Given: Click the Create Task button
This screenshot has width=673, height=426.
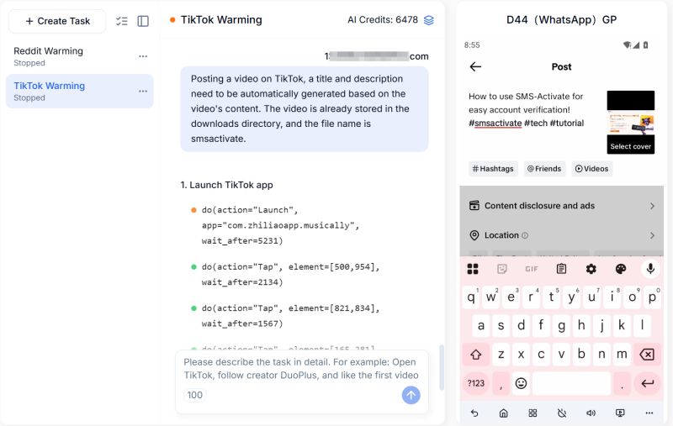Looking at the screenshot, I should click(x=57, y=21).
